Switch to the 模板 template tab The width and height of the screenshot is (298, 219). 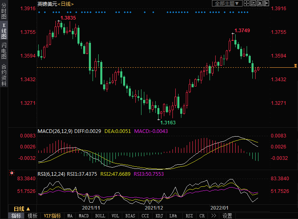pyautogui.click(x=32, y=216)
